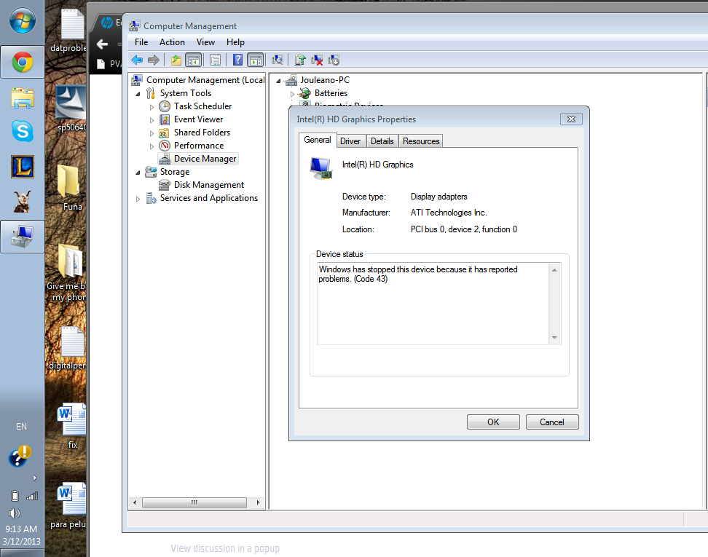Click the Help toolbar icon

(237, 59)
